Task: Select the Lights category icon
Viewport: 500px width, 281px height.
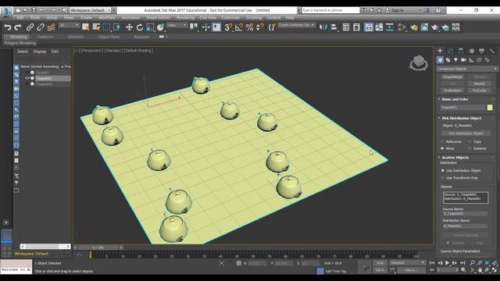Action: tap(455, 60)
